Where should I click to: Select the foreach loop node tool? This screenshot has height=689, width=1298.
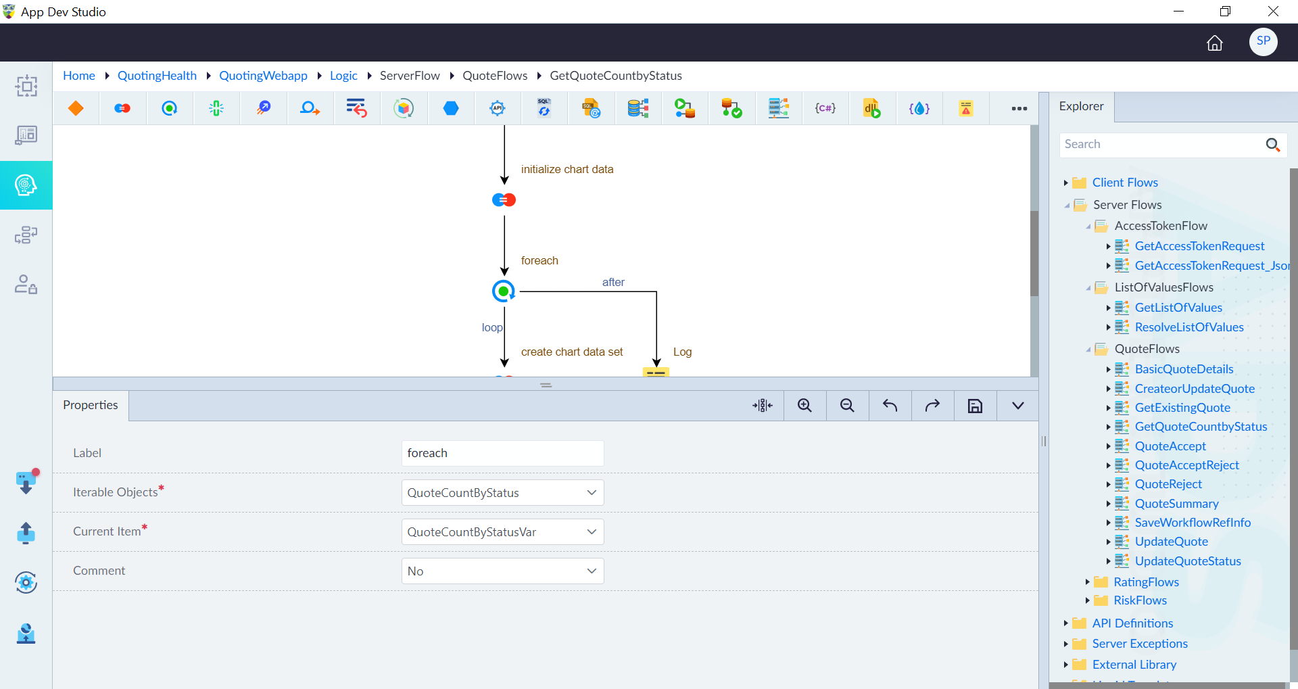click(169, 108)
